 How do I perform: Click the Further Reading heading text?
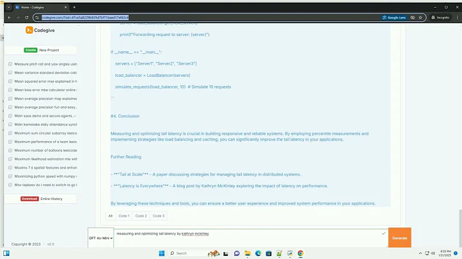(x=126, y=157)
